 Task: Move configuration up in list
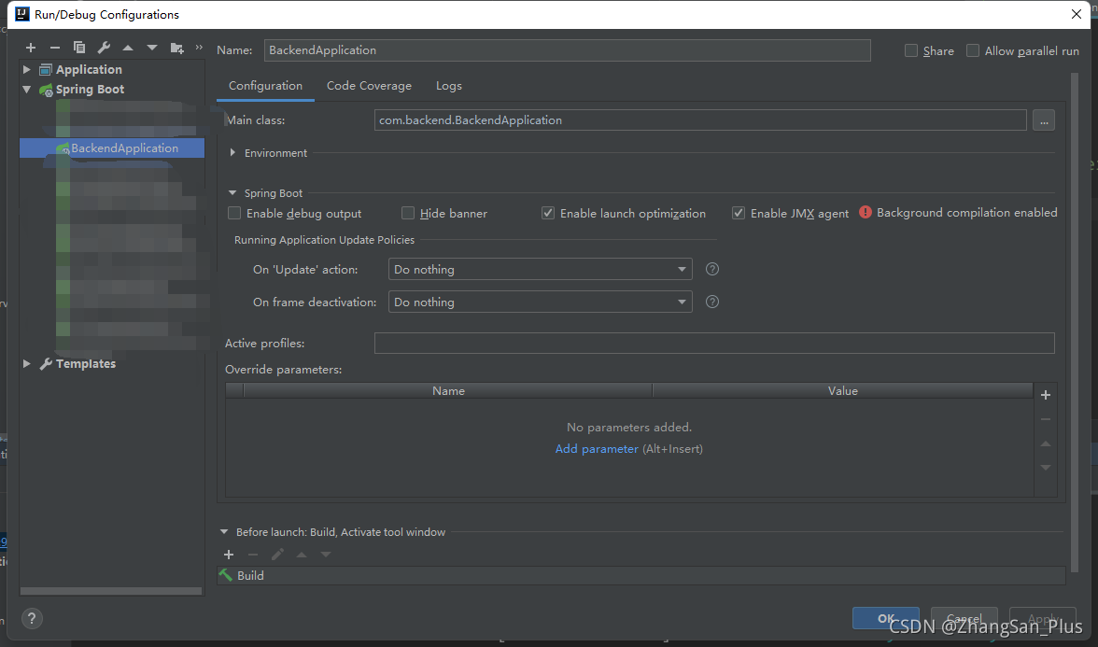(x=127, y=48)
